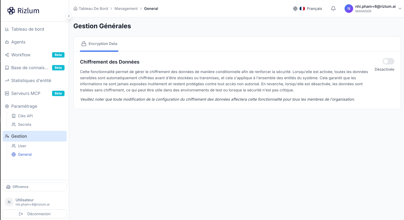Collapse the sidebar with chevron button
Screen dimensions: 404x220
click(69, 16)
